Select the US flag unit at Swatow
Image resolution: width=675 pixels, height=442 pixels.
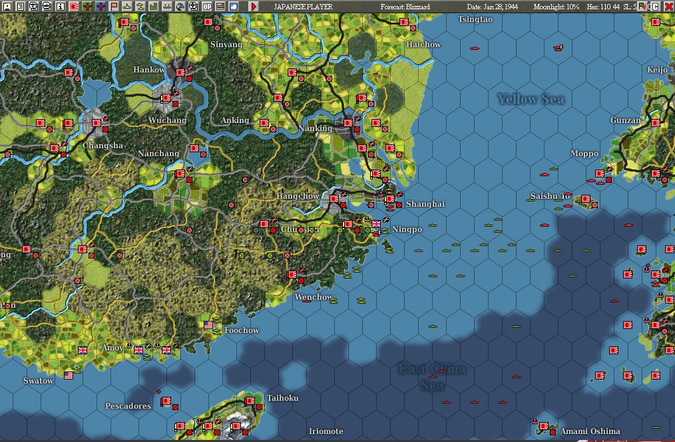tap(69, 376)
